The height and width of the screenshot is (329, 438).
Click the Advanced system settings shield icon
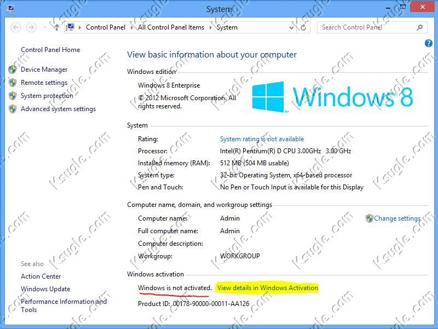[13, 108]
